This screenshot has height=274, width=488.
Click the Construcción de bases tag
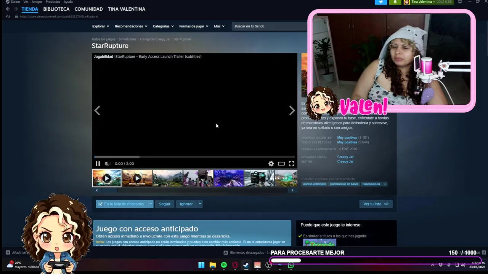tap(344, 184)
